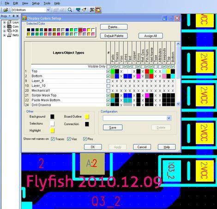Click the Components chip icon in project tree
This screenshot has height=209, width=217.
(x=9, y=26)
